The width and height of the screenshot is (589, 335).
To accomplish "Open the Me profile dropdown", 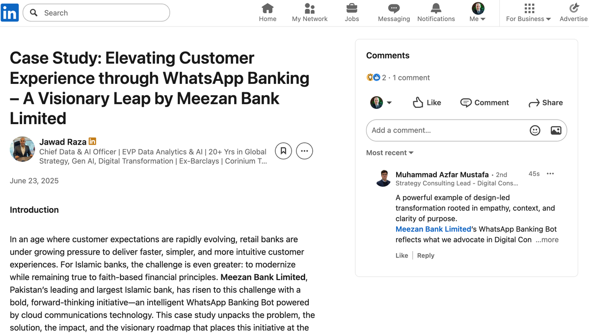I will 476,12.
